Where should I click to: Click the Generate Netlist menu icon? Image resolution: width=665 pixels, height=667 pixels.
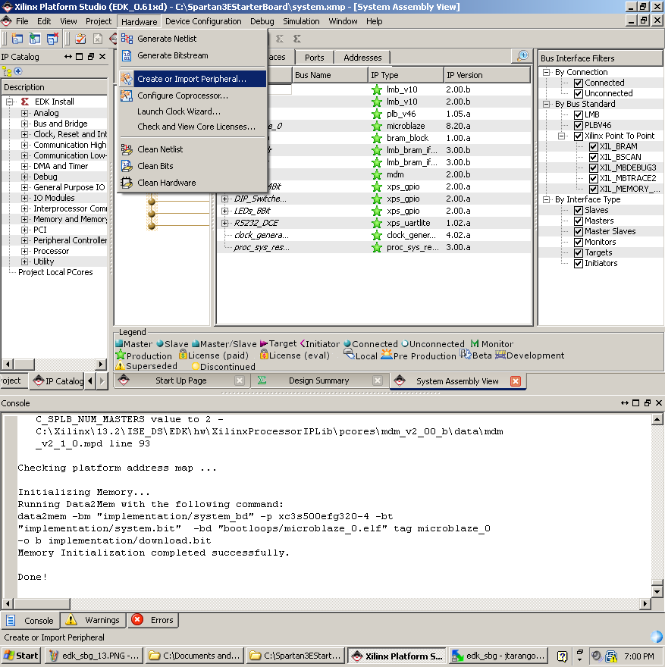tap(127, 39)
